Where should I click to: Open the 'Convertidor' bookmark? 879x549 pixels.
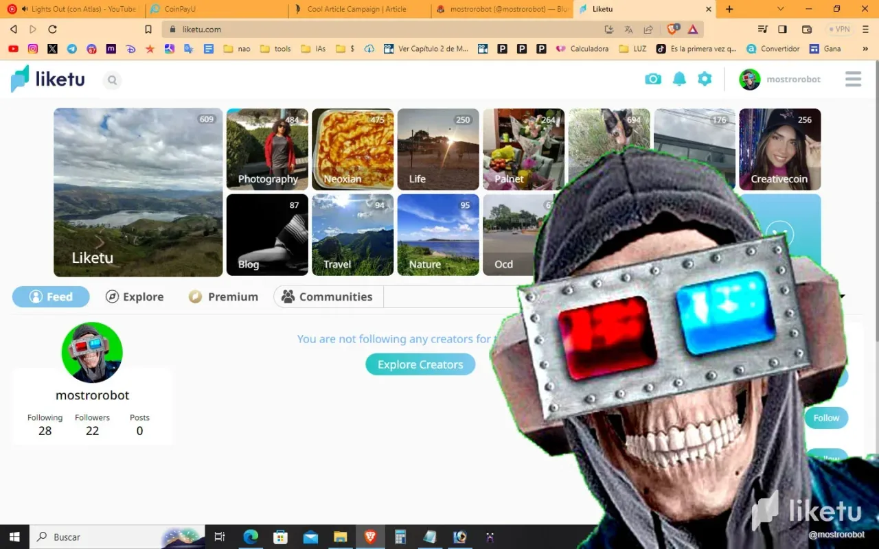point(773,49)
